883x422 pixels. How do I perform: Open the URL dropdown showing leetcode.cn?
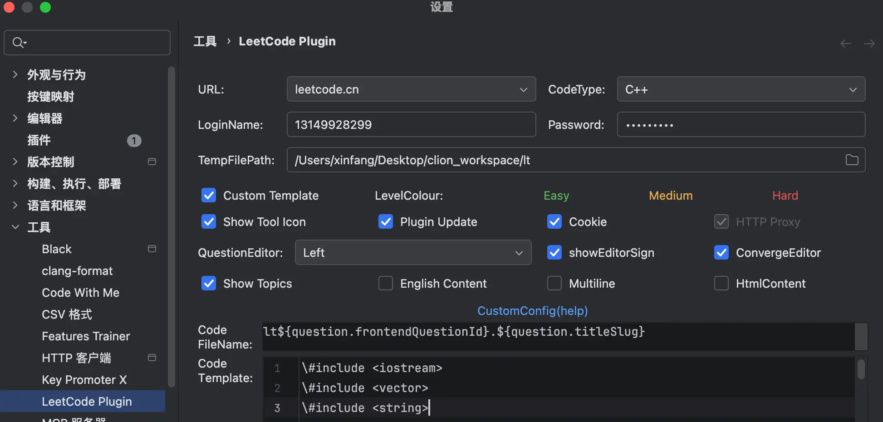411,89
